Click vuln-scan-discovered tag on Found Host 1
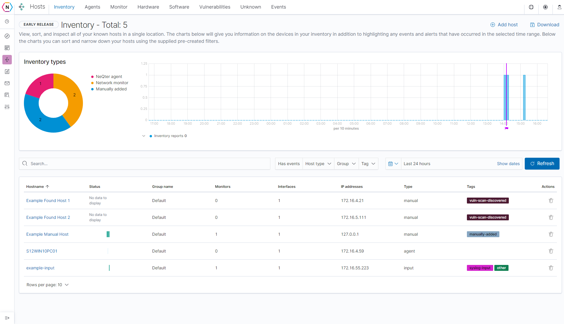 click(x=488, y=201)
